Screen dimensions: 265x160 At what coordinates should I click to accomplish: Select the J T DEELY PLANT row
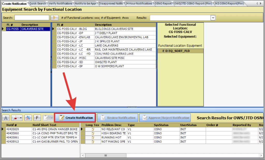coord(106,33)
